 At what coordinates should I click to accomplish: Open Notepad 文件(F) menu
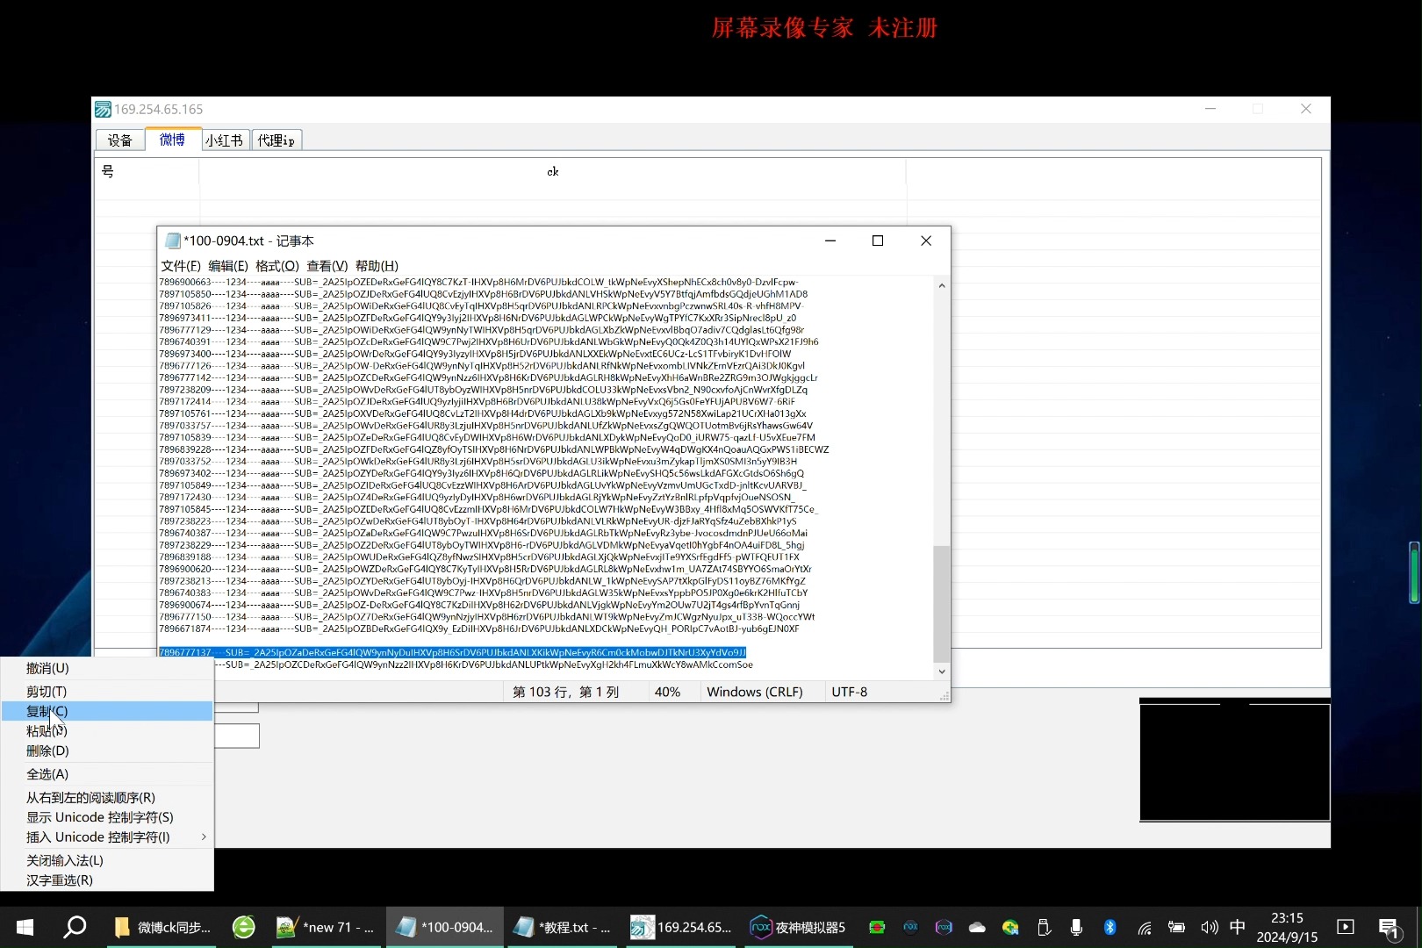pos(181,266)
